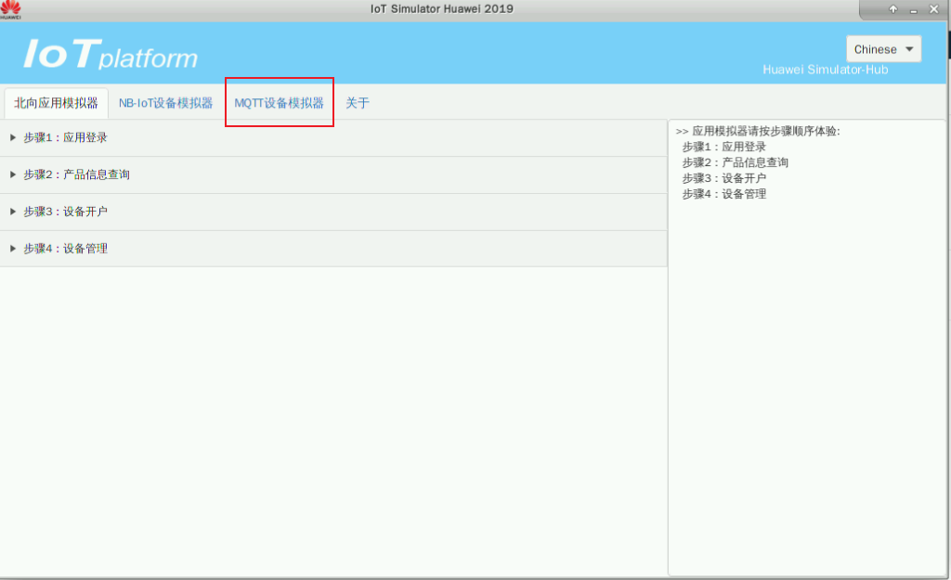This screenshot has width=951, height=580.
Task: Click the IoT platform logo
Action: [111, 54]
